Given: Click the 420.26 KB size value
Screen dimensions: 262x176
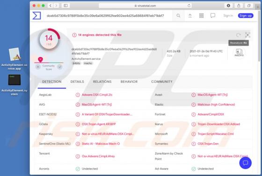Looking at the screenshot, I should coord(174,51).
